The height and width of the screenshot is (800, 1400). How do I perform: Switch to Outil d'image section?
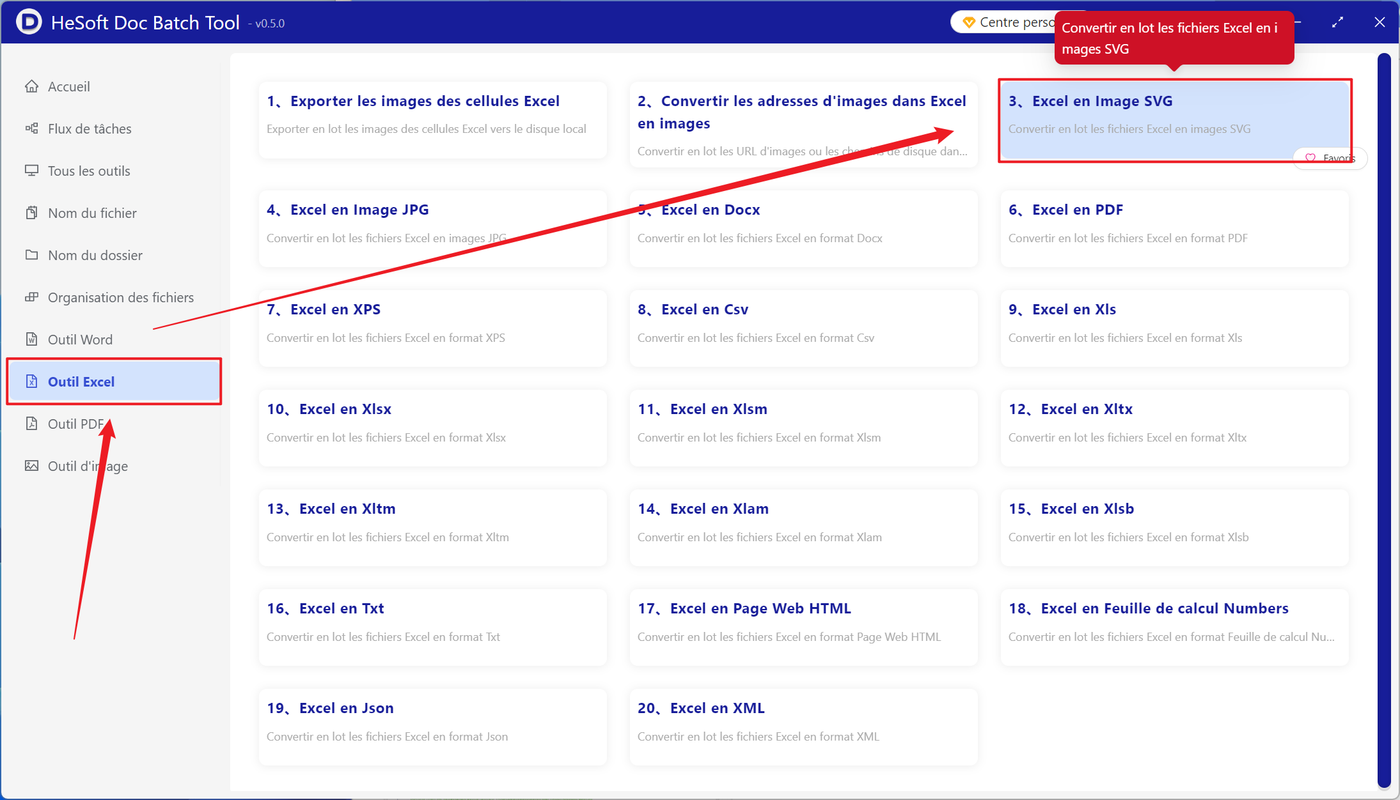point(114,466)
